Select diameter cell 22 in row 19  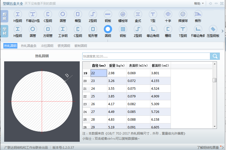click(99, 73)
